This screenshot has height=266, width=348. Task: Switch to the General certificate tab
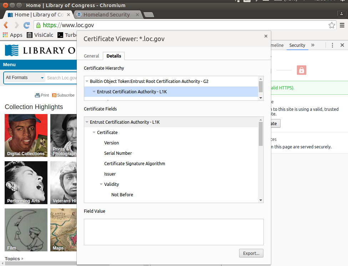[x=91, y=56]
